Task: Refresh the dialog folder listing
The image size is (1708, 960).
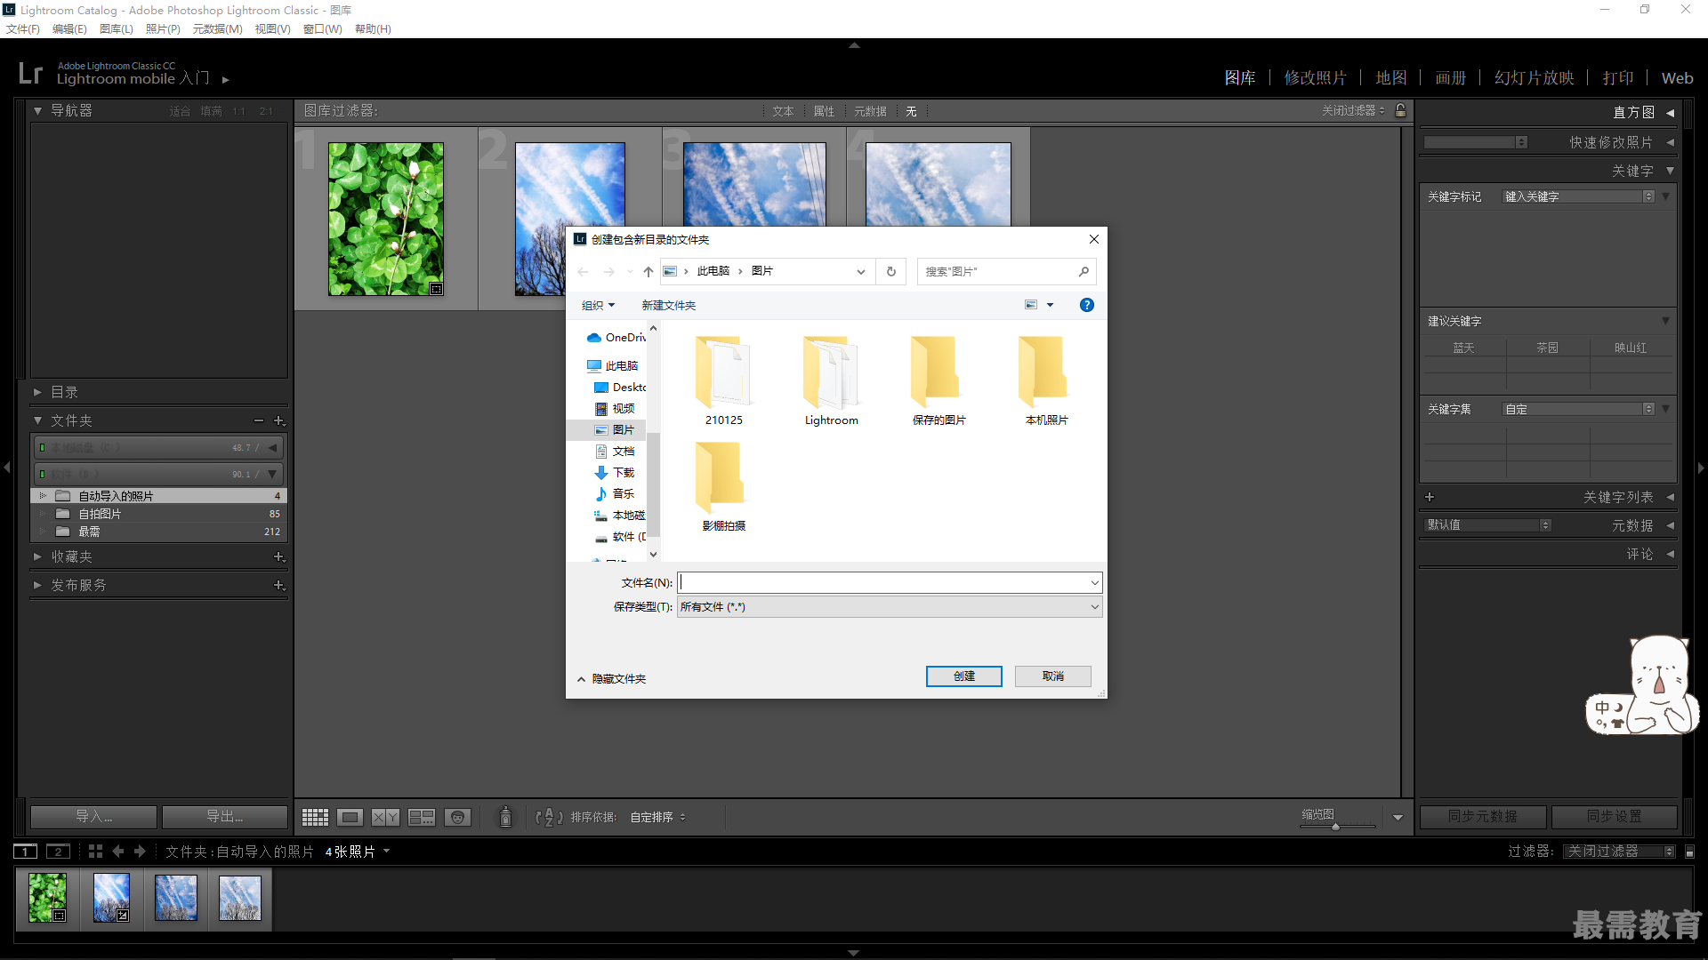Action: [890, 271]
